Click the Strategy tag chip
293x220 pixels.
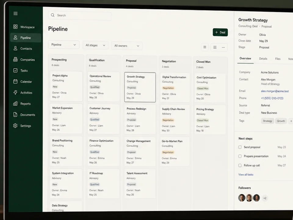(x=267, y=121)
